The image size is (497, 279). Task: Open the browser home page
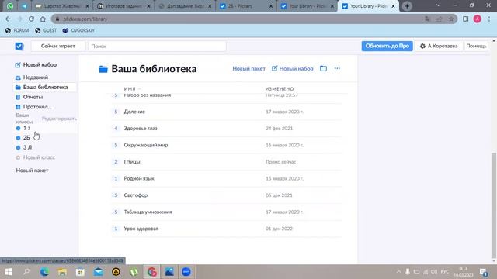43,19
